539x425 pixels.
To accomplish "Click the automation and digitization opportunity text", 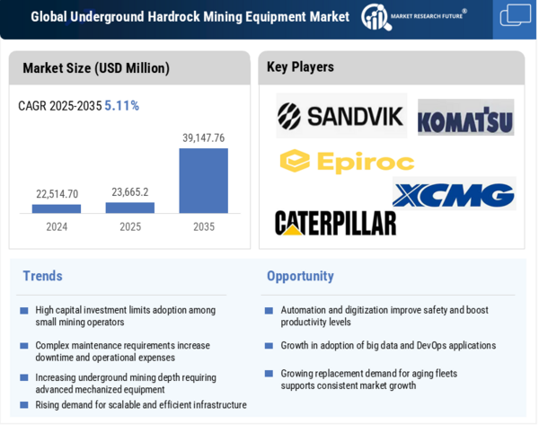I will [384, 315].
